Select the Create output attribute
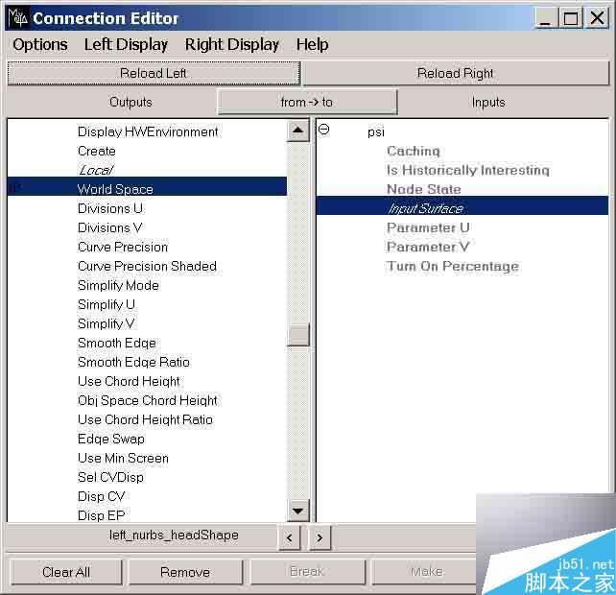Image resolution: width=616 pixels, height=595 pixels. [x=97, y=151]
